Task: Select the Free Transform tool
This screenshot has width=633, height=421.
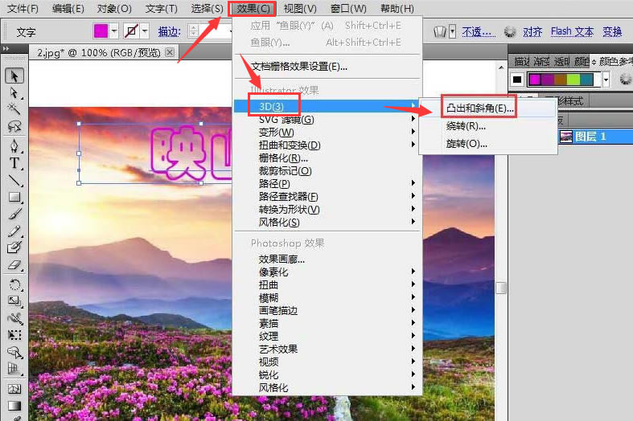Action: coord(14,335)
